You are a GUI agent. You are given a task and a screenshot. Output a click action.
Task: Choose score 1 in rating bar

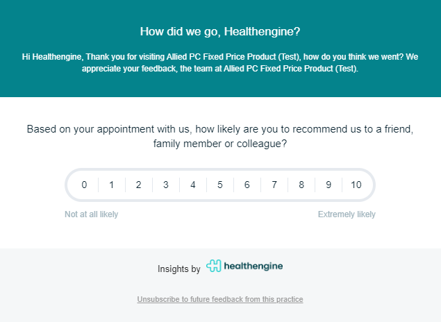111,185
